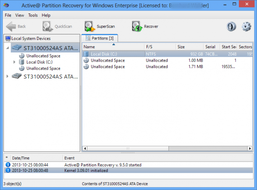
Task: Select Local Disk (C:) in the device tree
Action: (x=39, y=62)
